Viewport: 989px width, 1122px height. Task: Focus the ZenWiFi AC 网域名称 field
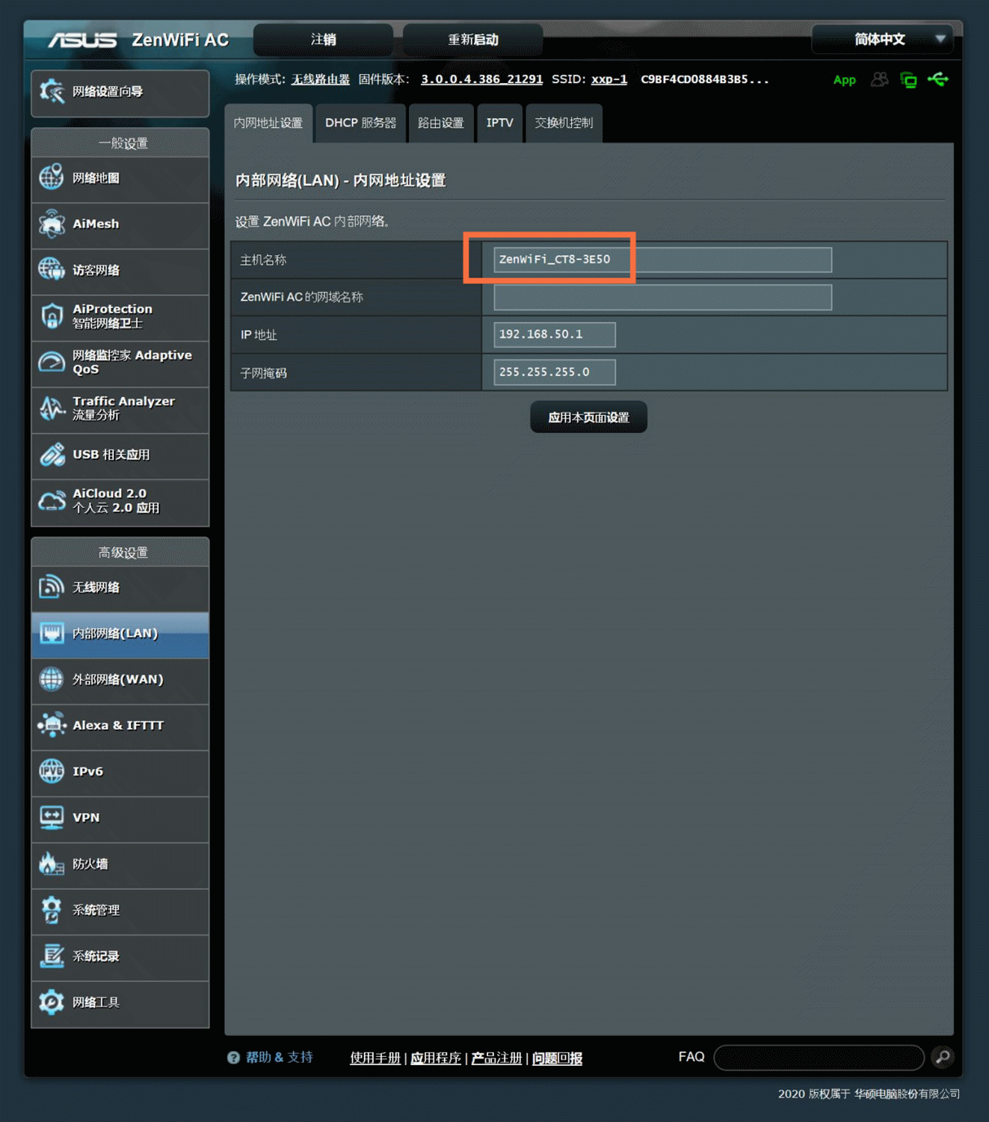pyautogui.click(x=662, y=297)
